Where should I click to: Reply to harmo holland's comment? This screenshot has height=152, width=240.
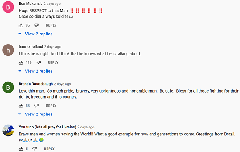pos(53,63)
